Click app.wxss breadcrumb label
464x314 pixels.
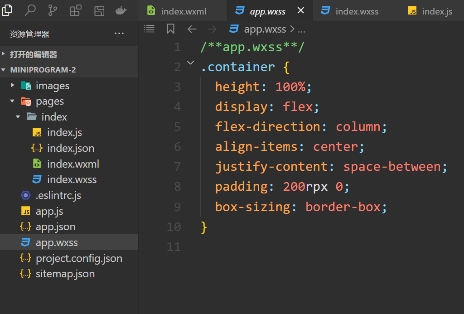coord(265,29)
